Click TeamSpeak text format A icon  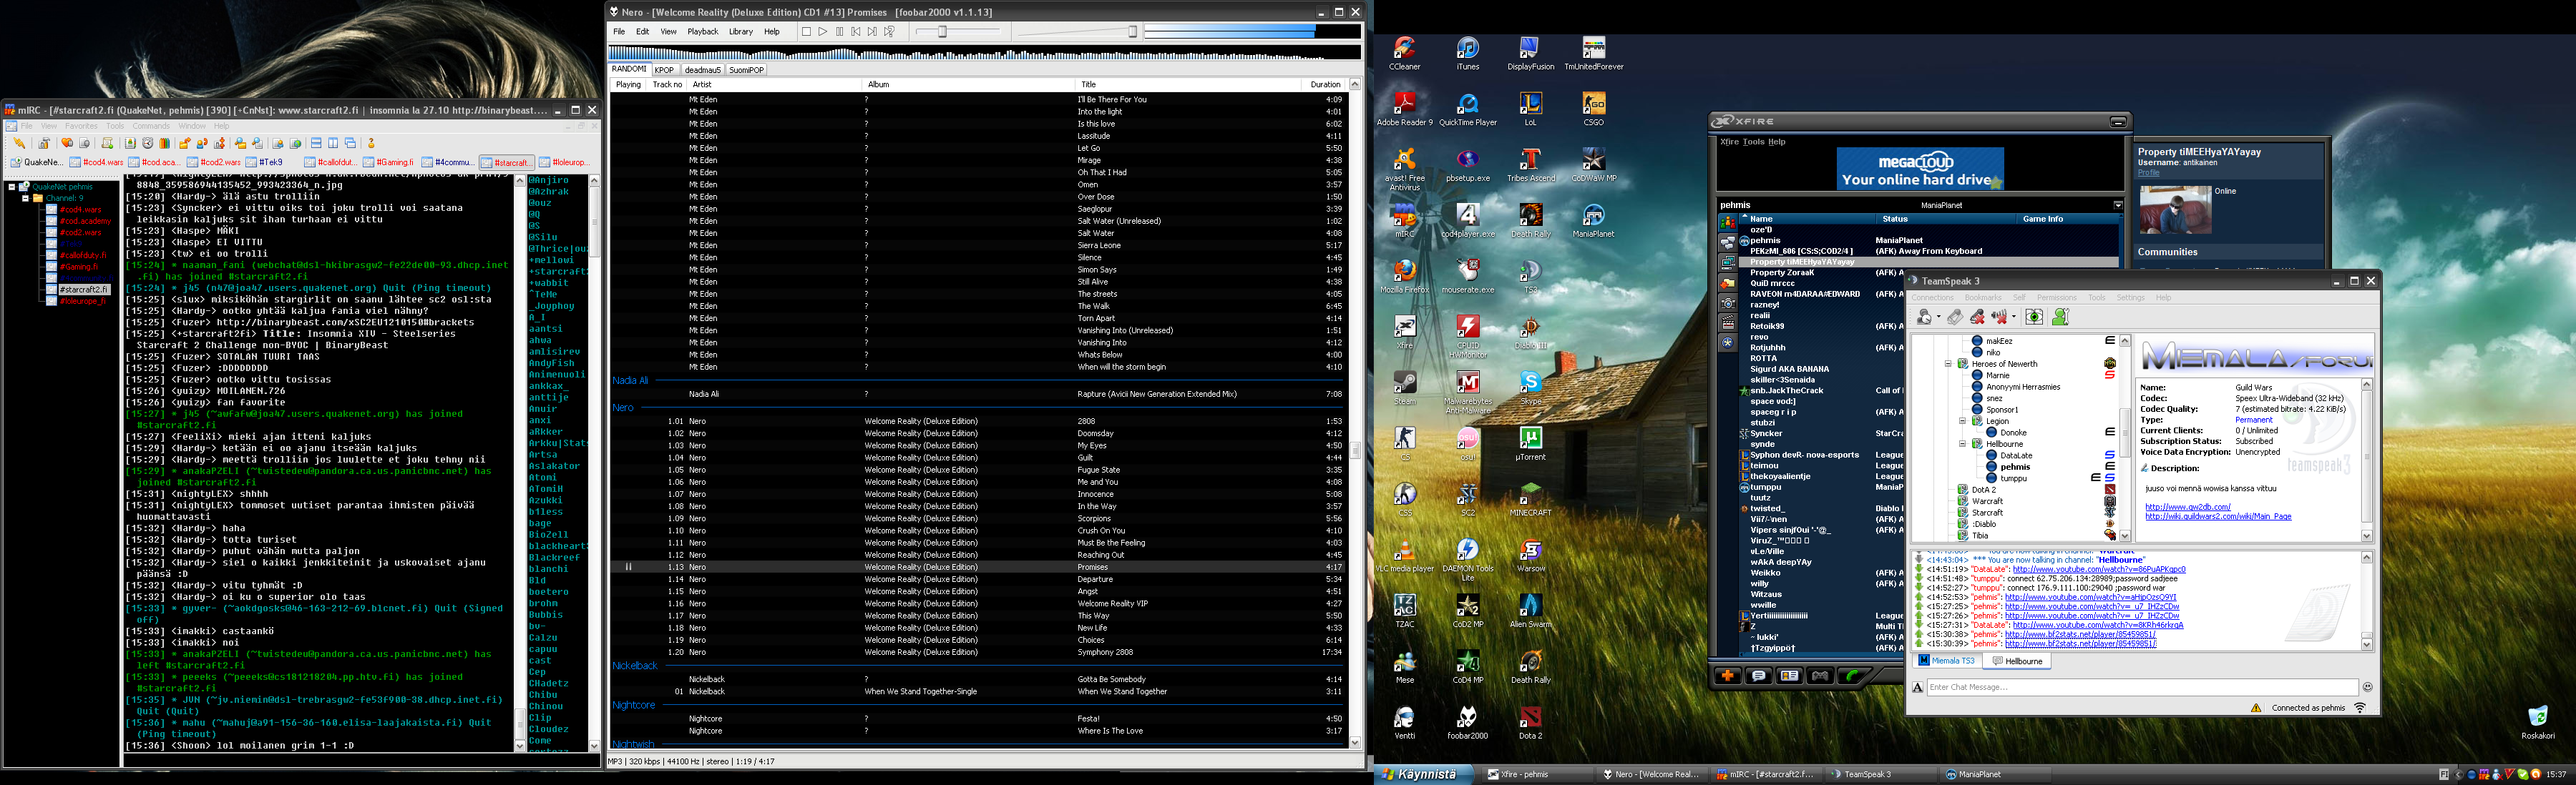[x=1917, y=687]
